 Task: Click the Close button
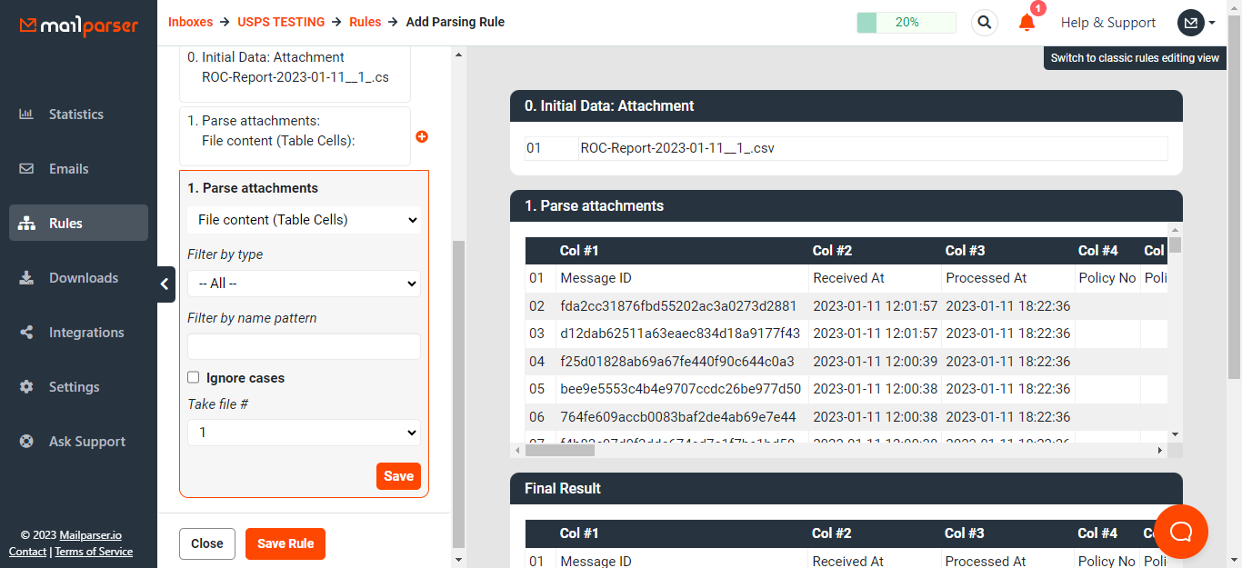pyautogui.click(x=207, y=543)
